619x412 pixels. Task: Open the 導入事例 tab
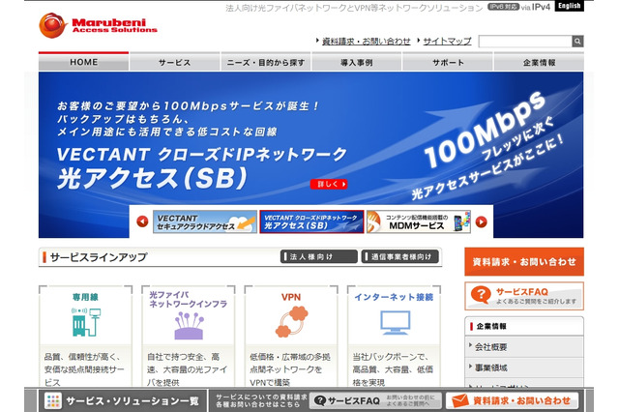click(x=357, y=62)
